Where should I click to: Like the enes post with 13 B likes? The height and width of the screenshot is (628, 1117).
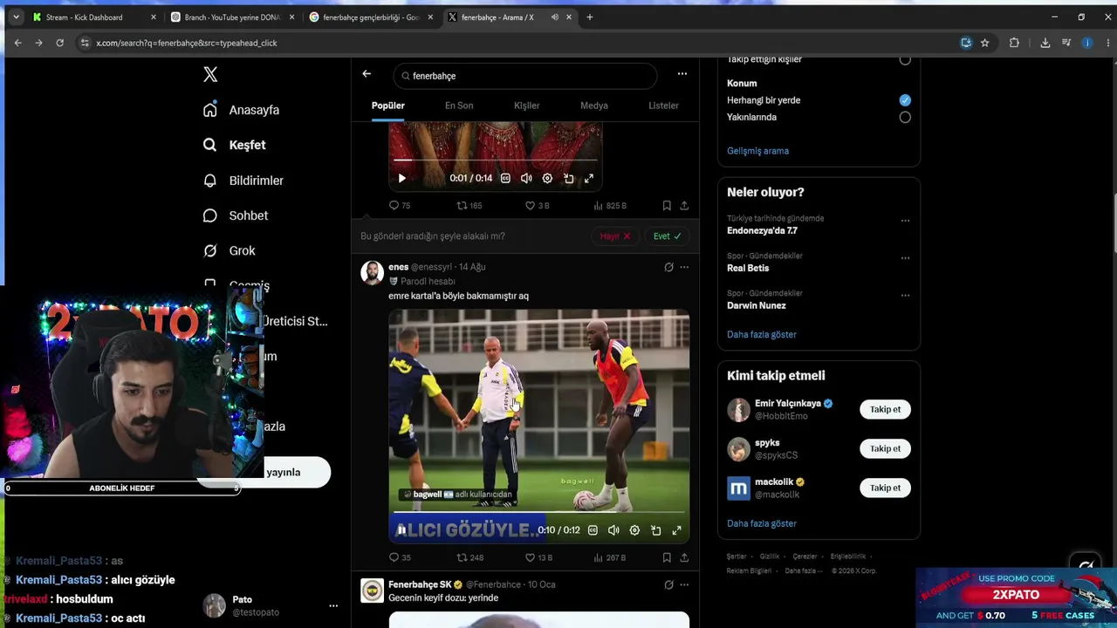click(x=538, y=557)
